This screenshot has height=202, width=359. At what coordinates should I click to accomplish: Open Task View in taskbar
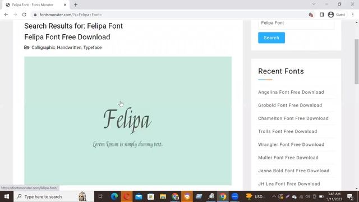point(101,196)
